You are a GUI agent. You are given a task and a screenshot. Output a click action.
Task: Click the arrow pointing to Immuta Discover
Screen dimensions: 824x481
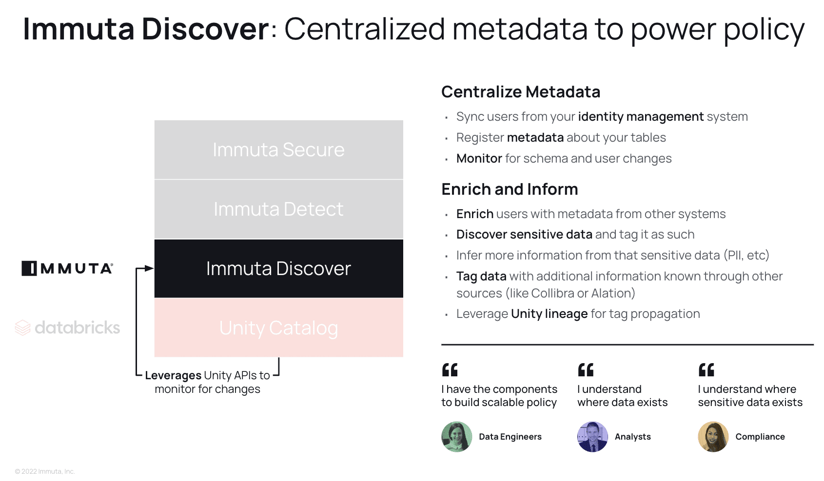[145, 268]
